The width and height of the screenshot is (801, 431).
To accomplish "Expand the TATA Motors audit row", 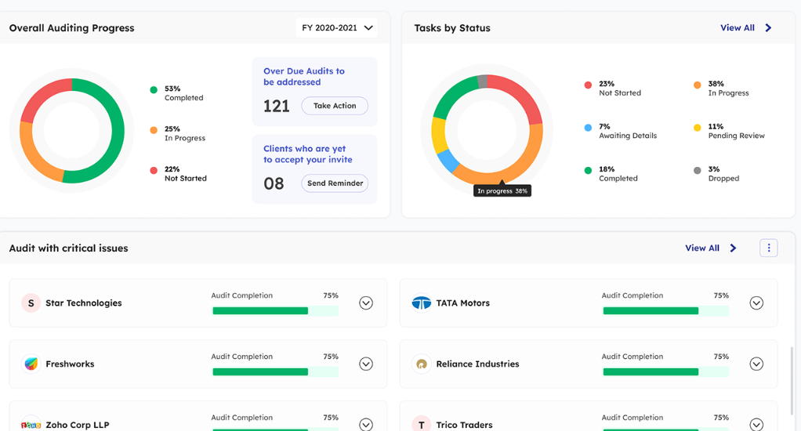I will [756, 303].
